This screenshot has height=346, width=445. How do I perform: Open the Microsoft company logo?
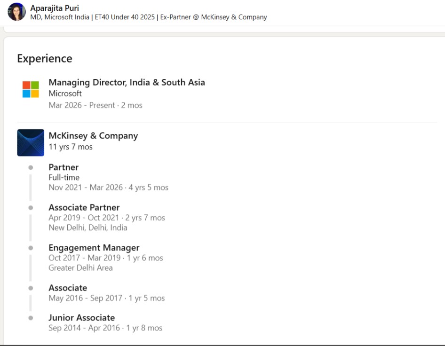tap(31, 89)
